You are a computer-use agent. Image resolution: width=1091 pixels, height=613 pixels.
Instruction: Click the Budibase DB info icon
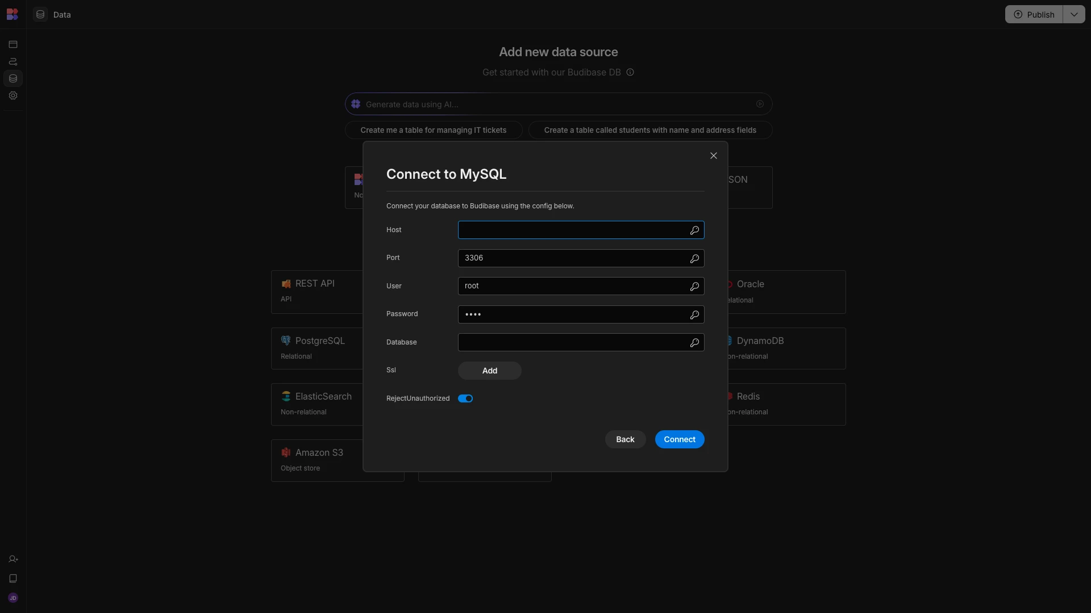pos(630,72)
